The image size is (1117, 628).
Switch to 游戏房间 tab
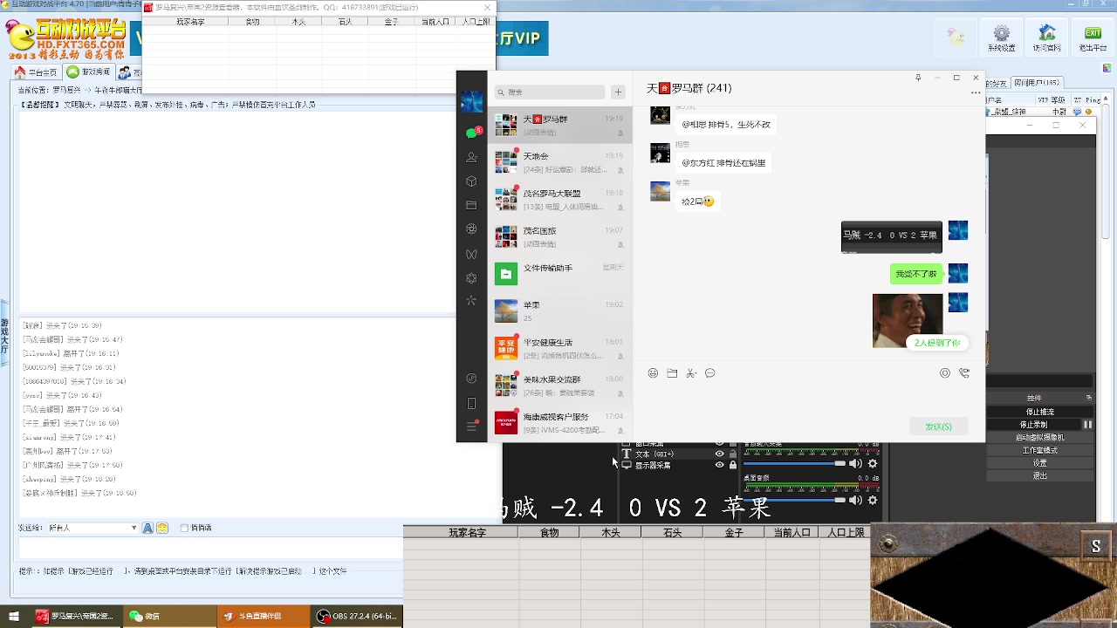click(89, 72)
